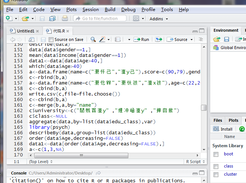Open the Global Environment selector
The width and height of the screenshot is (246, 183).
(229, 48)
